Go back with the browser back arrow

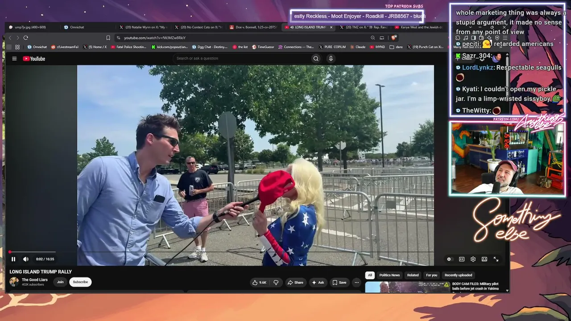[x=10, y=38]
